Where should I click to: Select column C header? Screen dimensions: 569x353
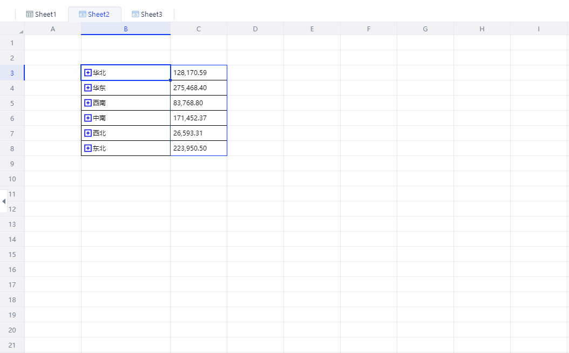tap(199, 29)
